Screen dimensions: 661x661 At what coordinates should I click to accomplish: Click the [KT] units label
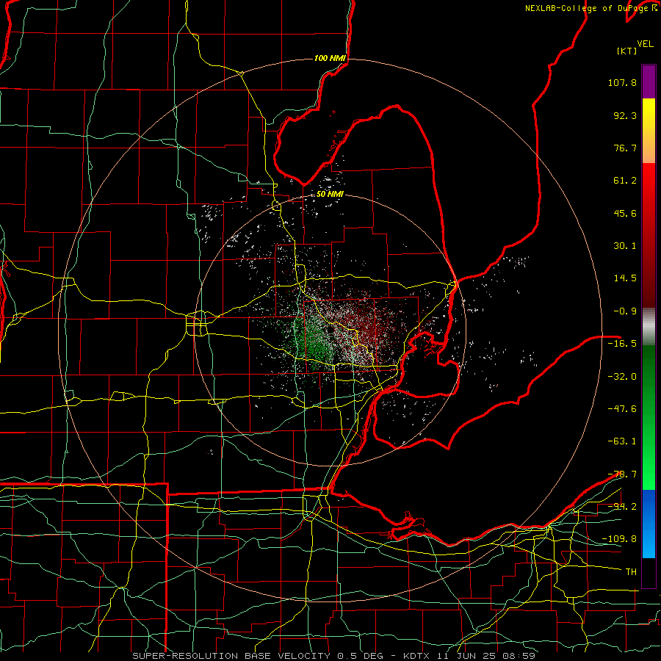[x=627, y=51]
